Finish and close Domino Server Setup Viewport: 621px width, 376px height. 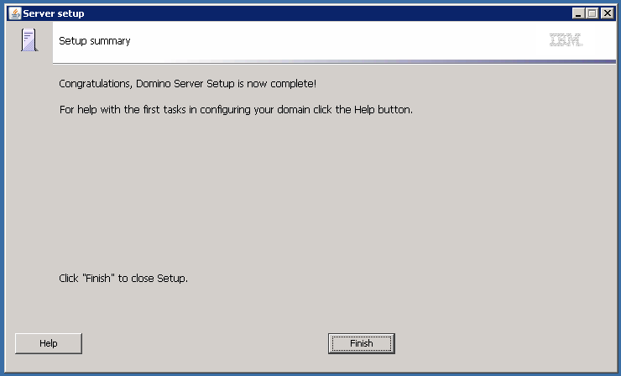362,343
